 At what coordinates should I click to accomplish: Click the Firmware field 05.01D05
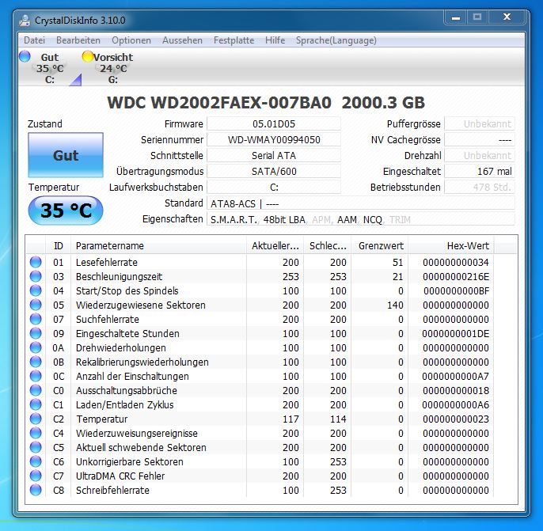[274, 124]
